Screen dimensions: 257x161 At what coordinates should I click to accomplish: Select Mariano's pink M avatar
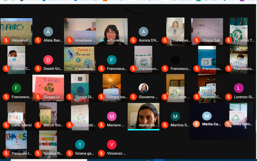[x=112, y=116]
